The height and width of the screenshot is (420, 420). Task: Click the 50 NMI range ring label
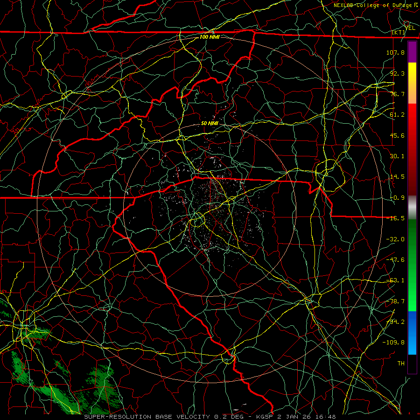coord(210,124)
